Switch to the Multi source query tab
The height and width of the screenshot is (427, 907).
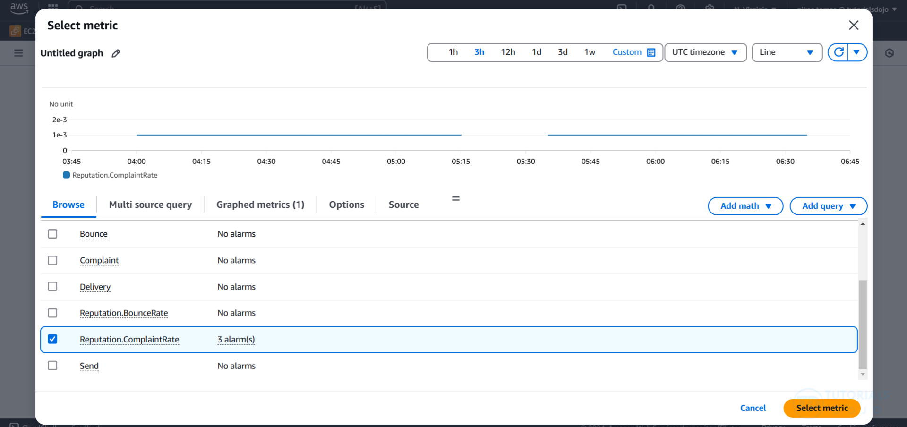click(150, 205)
